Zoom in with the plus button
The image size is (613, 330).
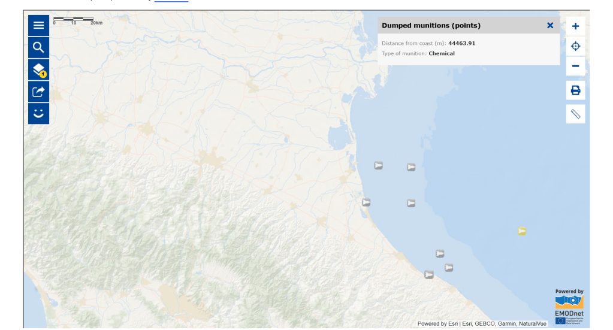pyautogui.click(x=575, y=26)
